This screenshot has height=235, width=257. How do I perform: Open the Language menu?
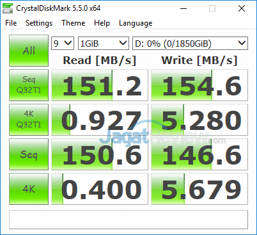click(x=136, y=23)
